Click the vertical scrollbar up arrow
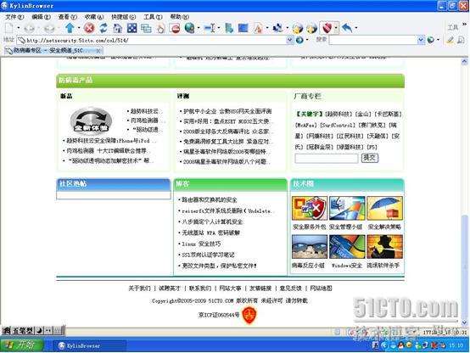470x353 pixels. click(464, 62)
